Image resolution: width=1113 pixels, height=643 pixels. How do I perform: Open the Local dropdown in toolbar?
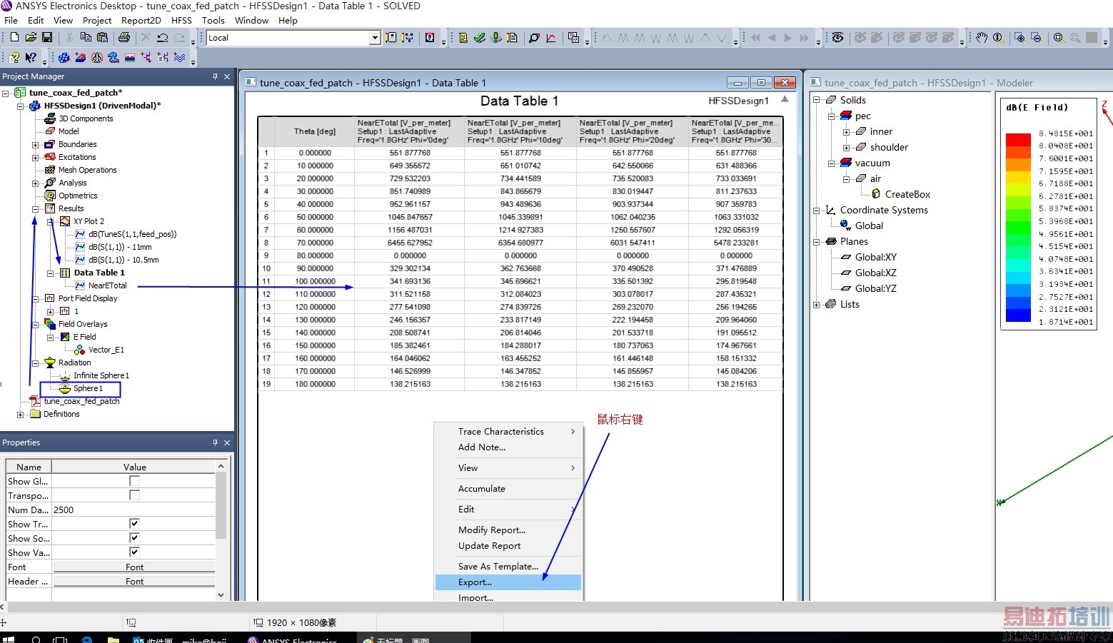[375, 38]
